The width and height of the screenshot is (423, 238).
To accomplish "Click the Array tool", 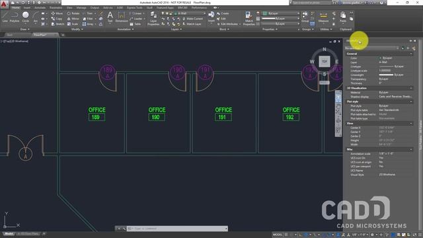I will click(x=88, y=24).
